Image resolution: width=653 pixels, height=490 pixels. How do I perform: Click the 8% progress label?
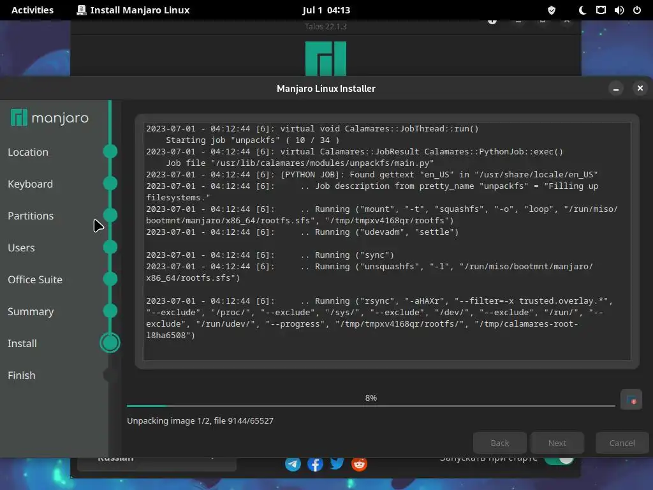[x=371, y=398]
